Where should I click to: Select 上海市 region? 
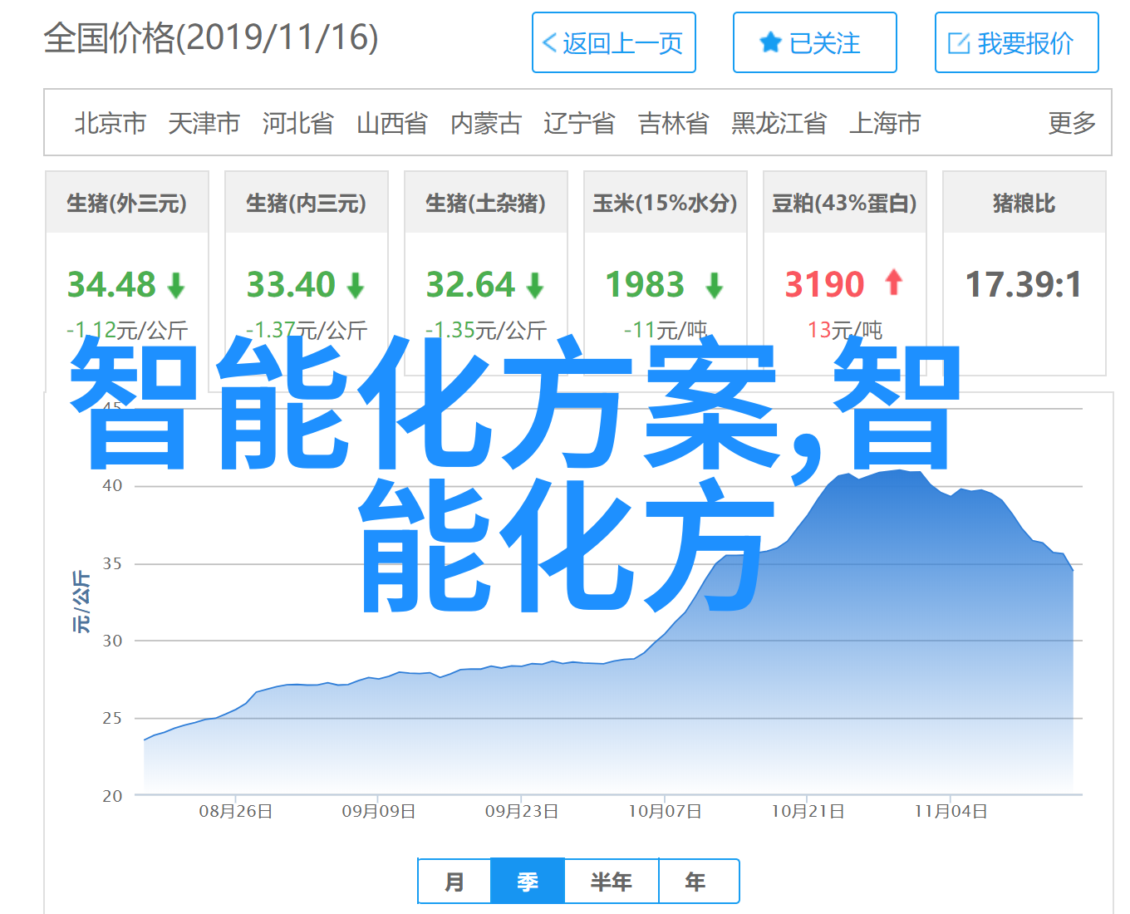coord(884,123)
